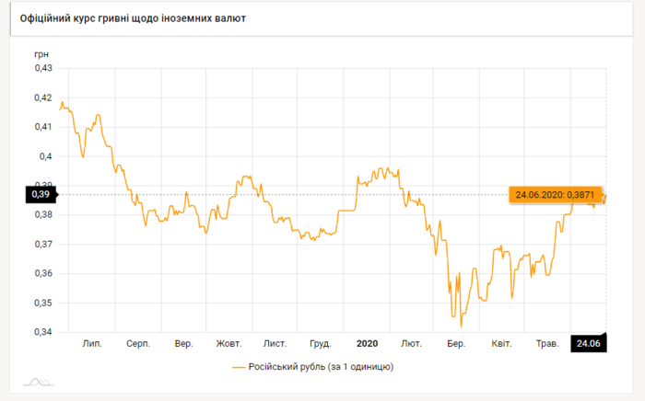This screenshot has height=401, width=645.
Task: Click the 0,34 value on the vertical axis
Action: pos(43,332)
